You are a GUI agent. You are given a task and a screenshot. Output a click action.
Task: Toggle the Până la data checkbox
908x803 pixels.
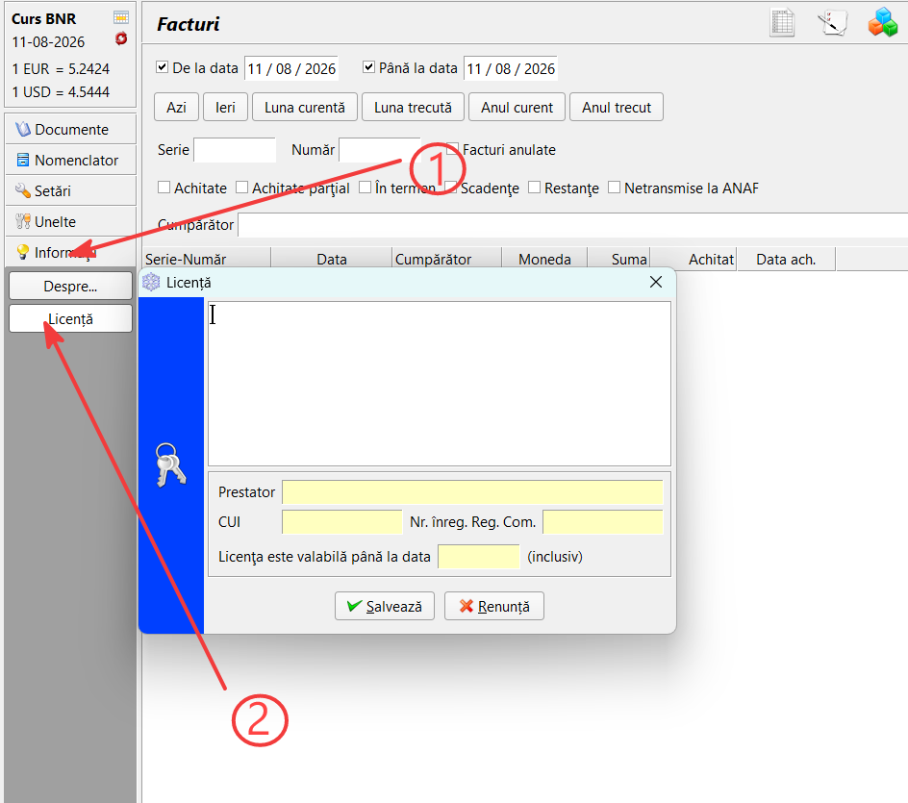368,67
